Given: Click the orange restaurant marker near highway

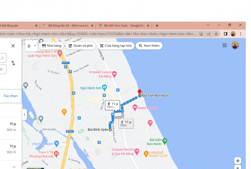Looking at the screenshot, I should [x=64, y=112].
